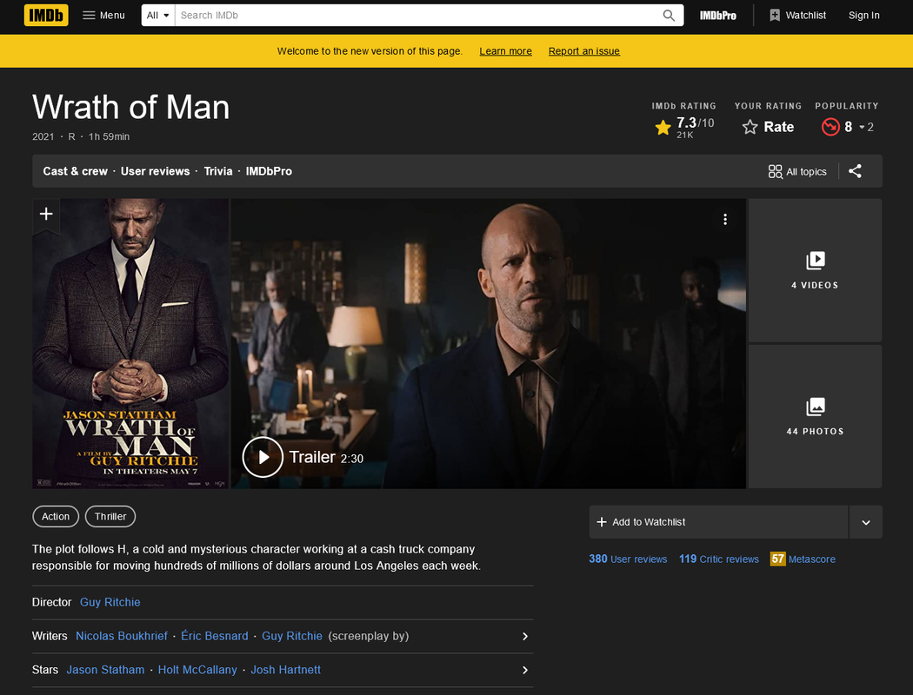Open Guy Ritchie in Writers row

[291, 636]
